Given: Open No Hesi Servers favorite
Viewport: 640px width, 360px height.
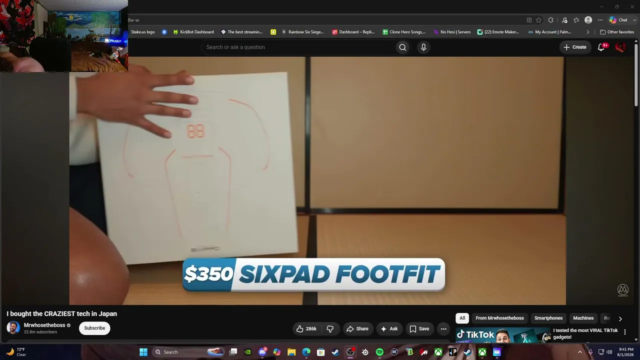Looking at the screenshot, I should (452, 32).
